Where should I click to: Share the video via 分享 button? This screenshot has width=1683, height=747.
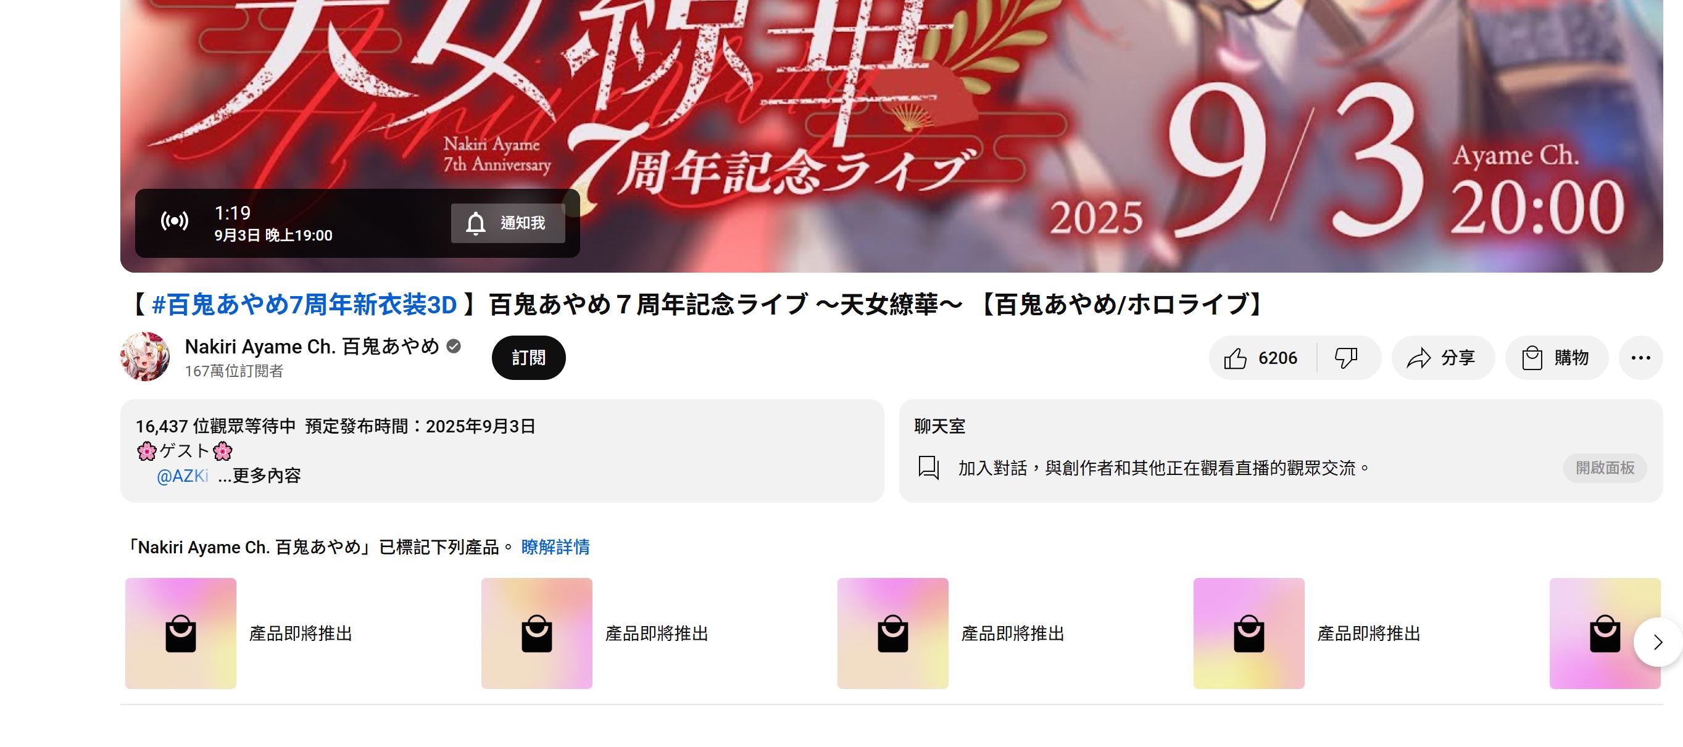click(1442, 358)
